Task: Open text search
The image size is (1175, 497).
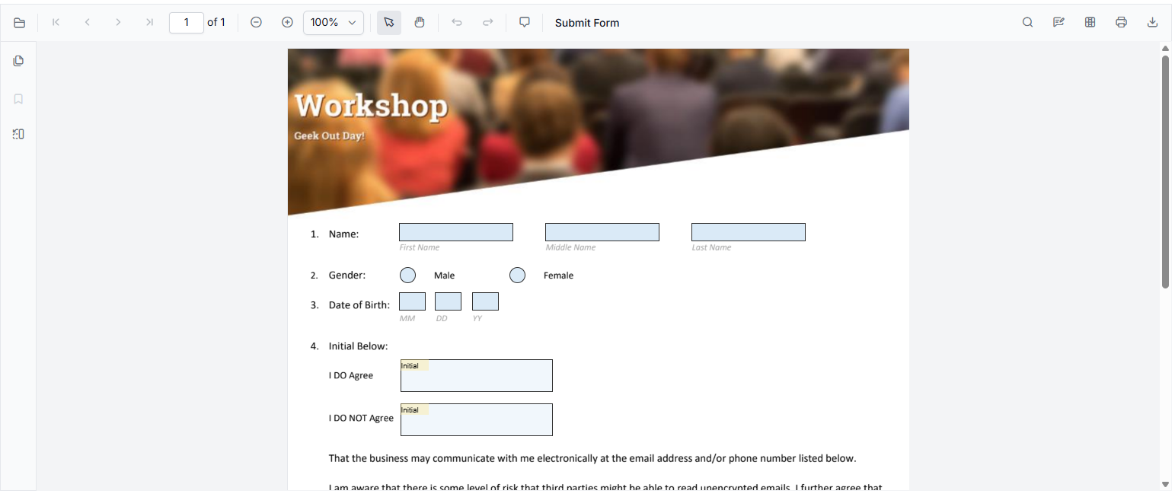Action: (x=1027, y=22)
